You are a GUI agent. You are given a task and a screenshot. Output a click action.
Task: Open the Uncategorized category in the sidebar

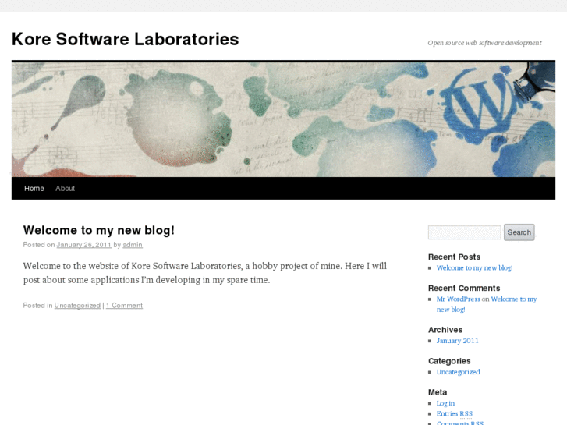coord(458,372)
